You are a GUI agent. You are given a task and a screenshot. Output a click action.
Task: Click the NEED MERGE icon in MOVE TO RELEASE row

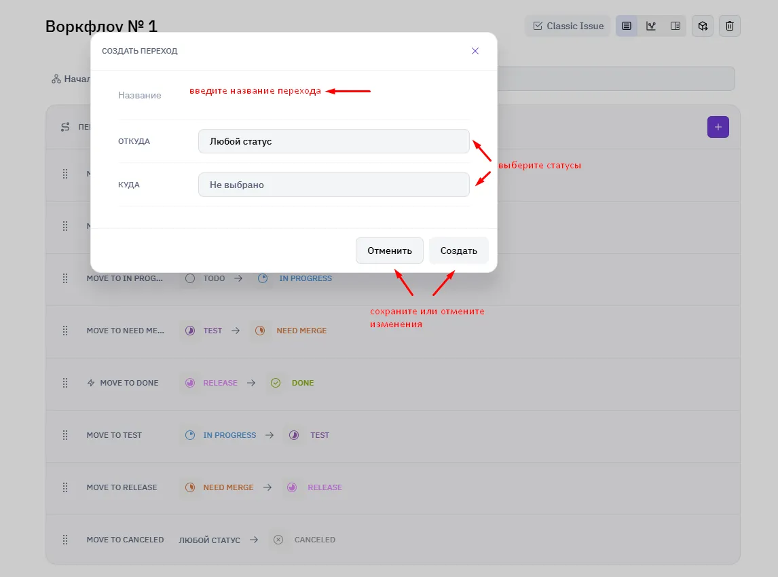point(190,487)
